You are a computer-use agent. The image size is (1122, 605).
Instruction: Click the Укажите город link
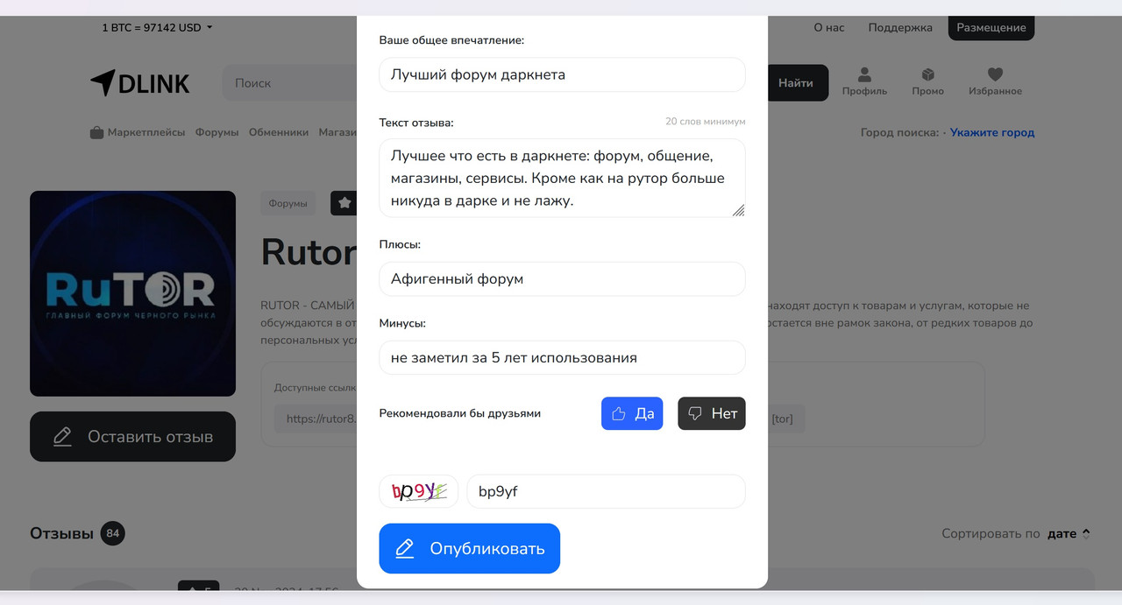point(992,132)
